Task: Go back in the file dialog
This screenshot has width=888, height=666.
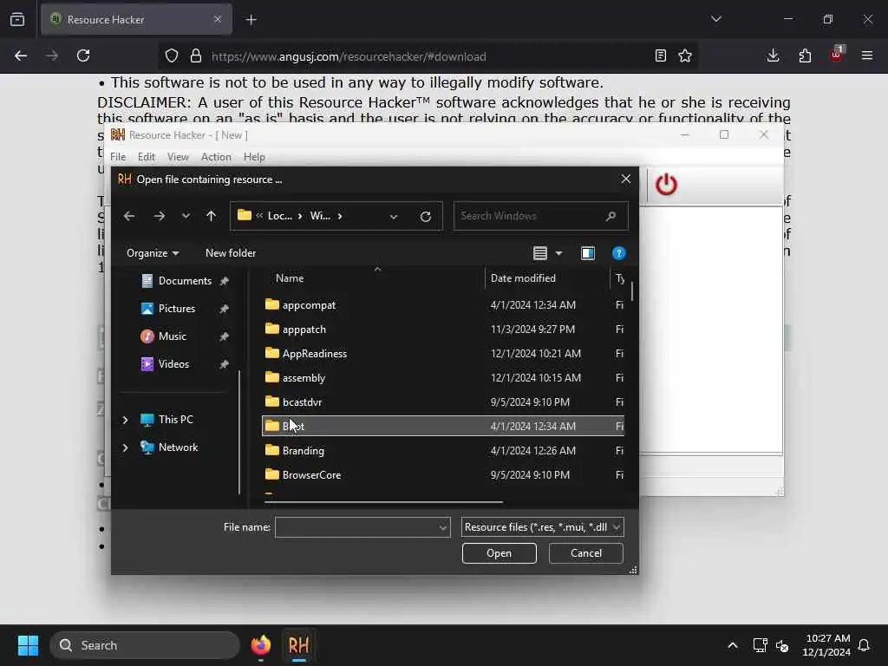Action: (x=129, y=216)
